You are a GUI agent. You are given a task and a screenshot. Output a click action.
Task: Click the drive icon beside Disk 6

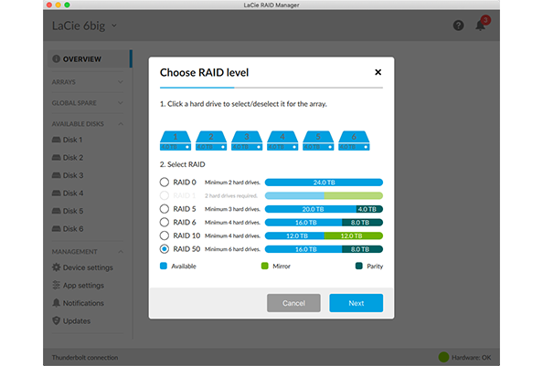[56, 228]
